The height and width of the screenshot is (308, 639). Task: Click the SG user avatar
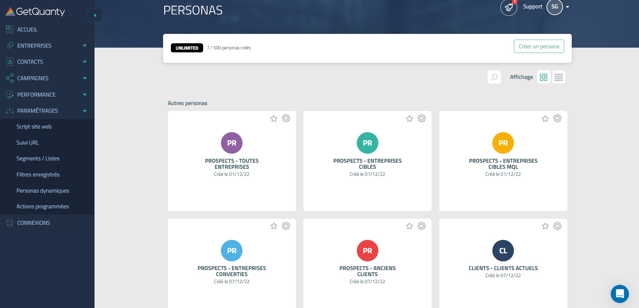[555, 7]
